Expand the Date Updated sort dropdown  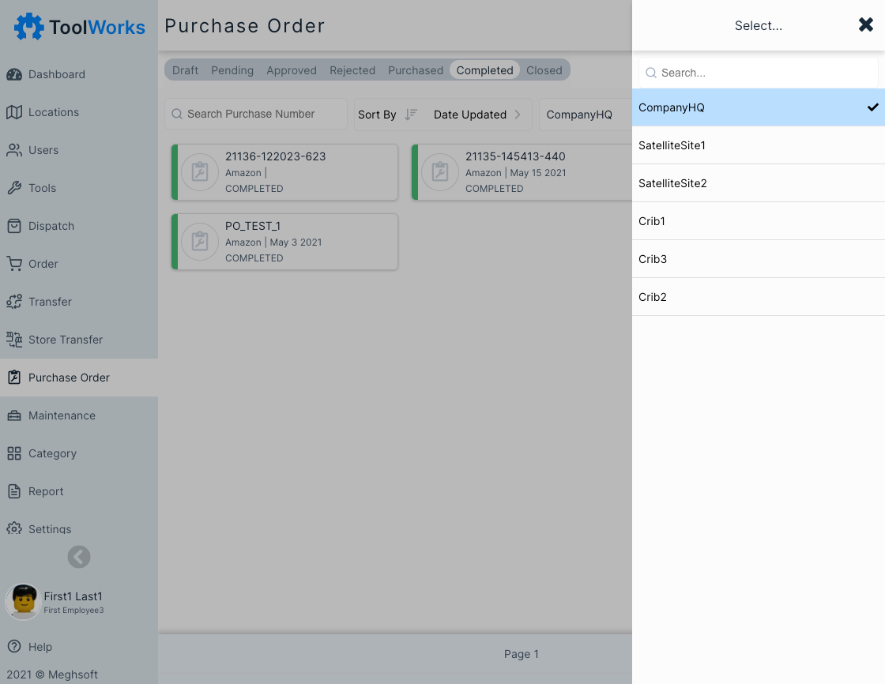[476, 115]
